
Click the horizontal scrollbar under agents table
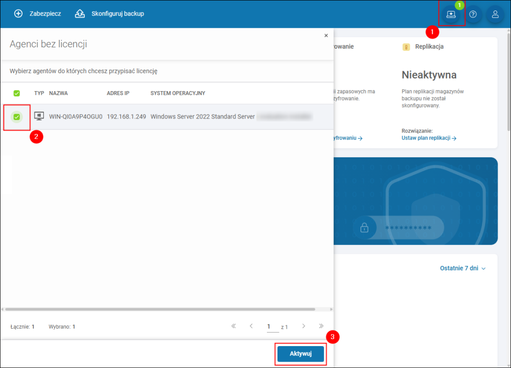tap(160, 309)
